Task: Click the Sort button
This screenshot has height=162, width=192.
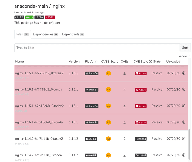Action: [x=185, y=48]
